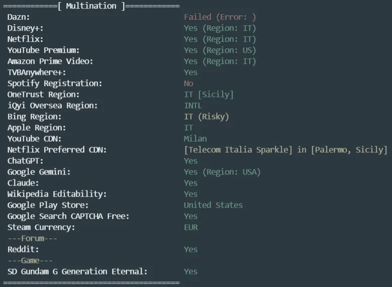Click the Spotify Registration No result
392x287 pixels.
tap(188, 83)
